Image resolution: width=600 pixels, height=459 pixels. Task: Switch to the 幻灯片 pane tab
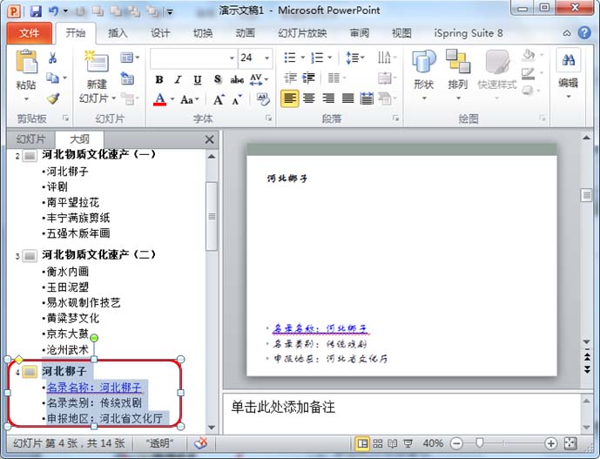[x=30, y=139]
